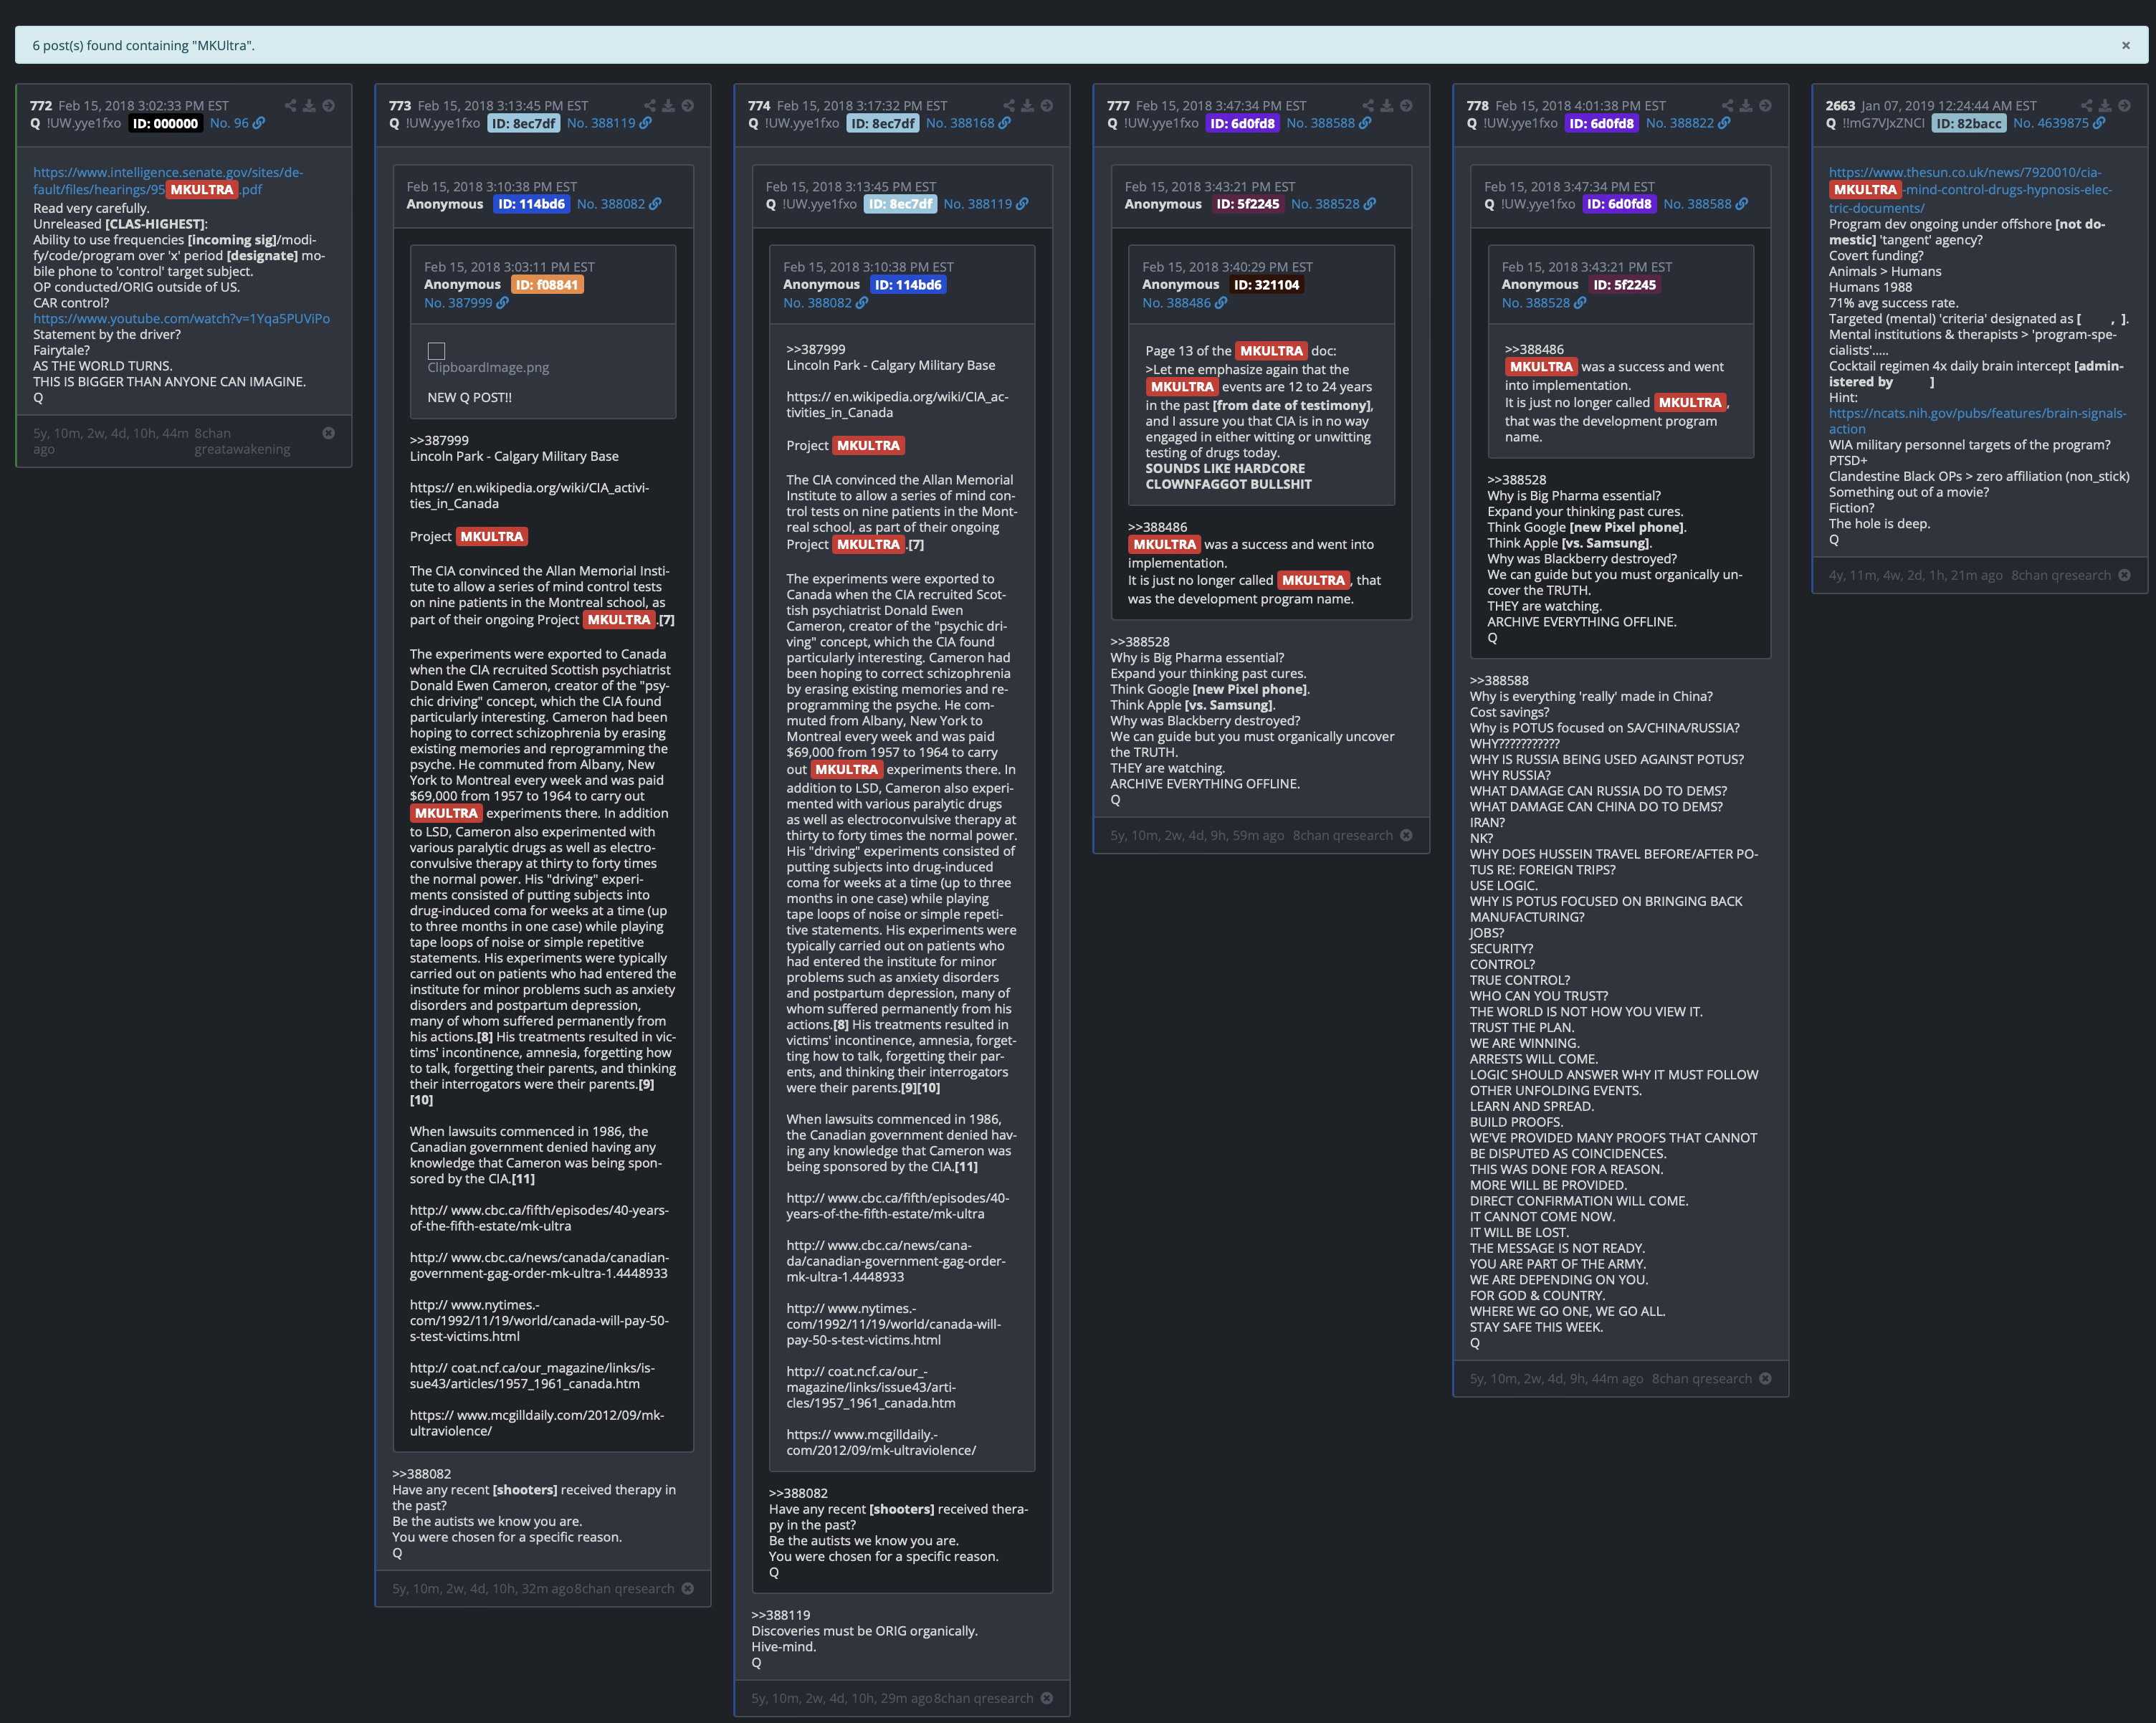
Task: Open No. 388119 link in post 773 header
Action: (x=609, y=123)
